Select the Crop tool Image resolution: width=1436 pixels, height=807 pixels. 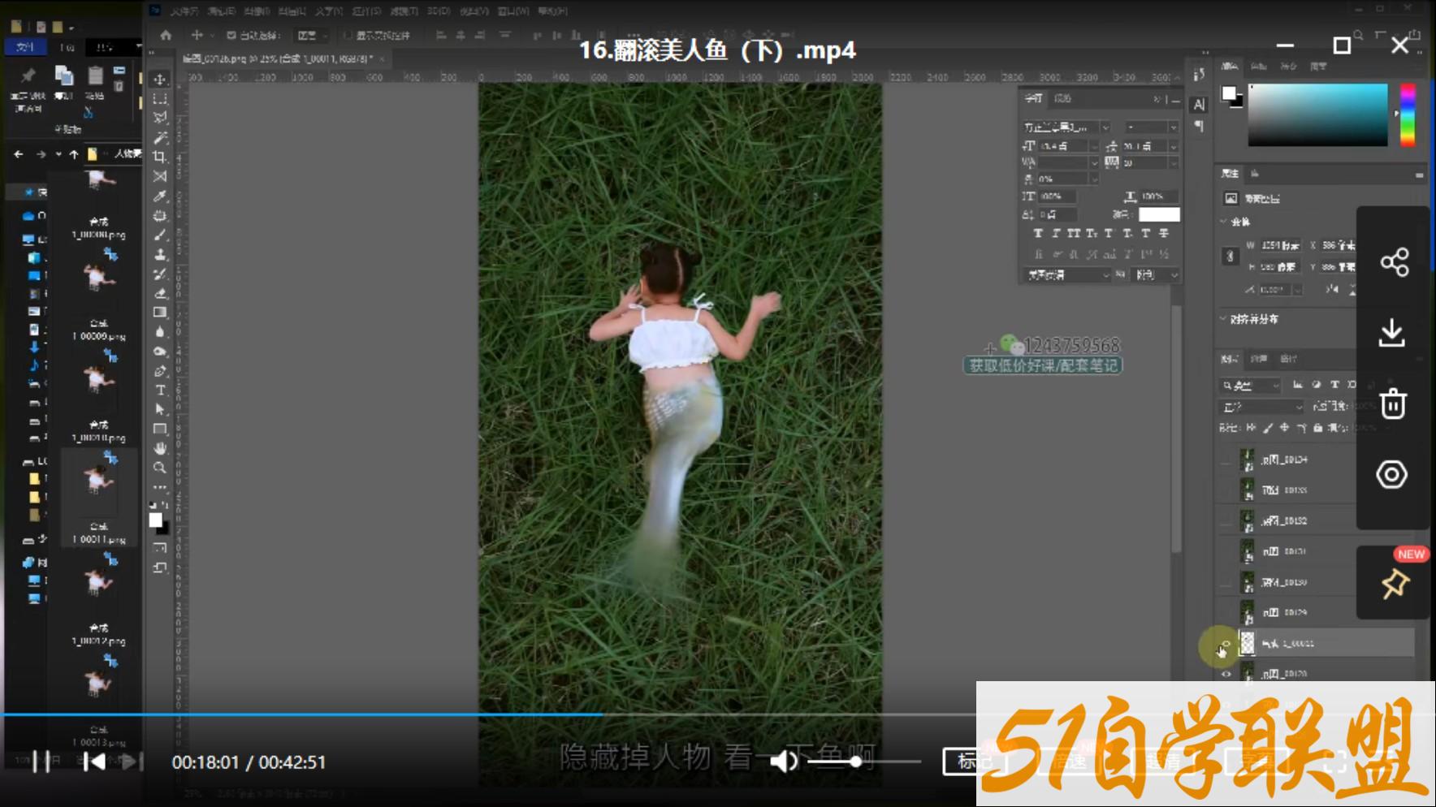click(x=160, y=158)
